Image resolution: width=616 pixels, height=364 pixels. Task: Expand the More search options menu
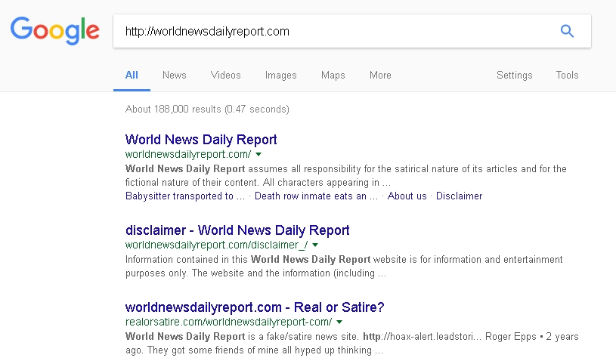point(380,75)
